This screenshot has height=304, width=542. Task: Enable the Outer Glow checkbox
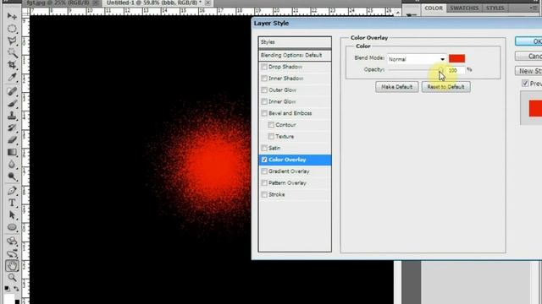(x=264, y=90)
